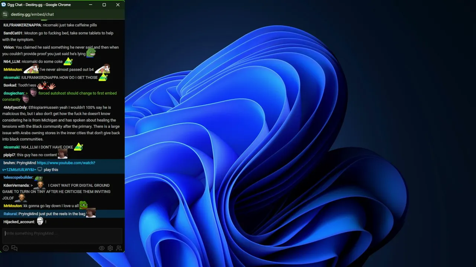Click emote after "passed out b4"
The height and width of the screenshot is (267, 476).
pos(102,69)
